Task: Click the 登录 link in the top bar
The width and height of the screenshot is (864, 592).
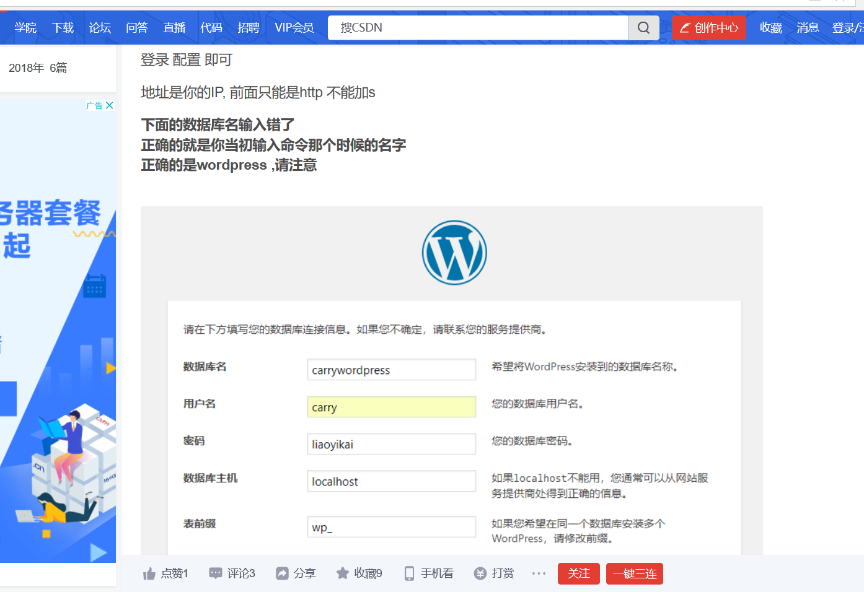Action: [844, 28]
